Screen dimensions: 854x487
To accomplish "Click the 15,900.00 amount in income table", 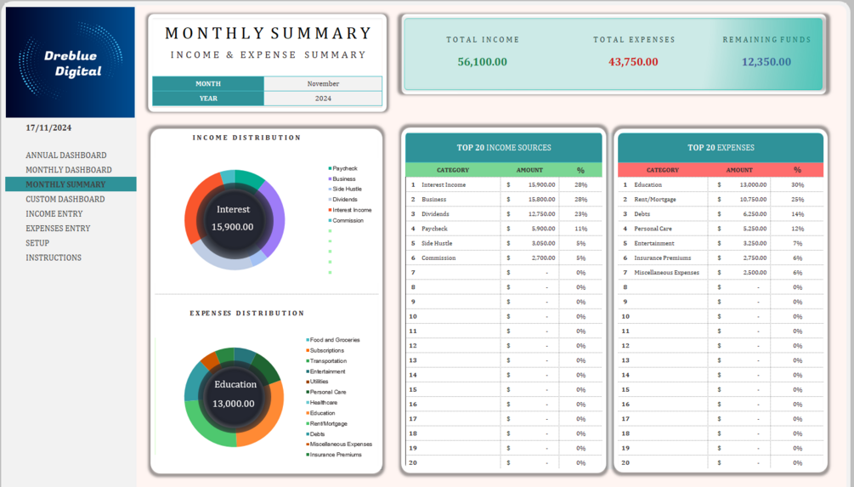I will tap(541, 184).
